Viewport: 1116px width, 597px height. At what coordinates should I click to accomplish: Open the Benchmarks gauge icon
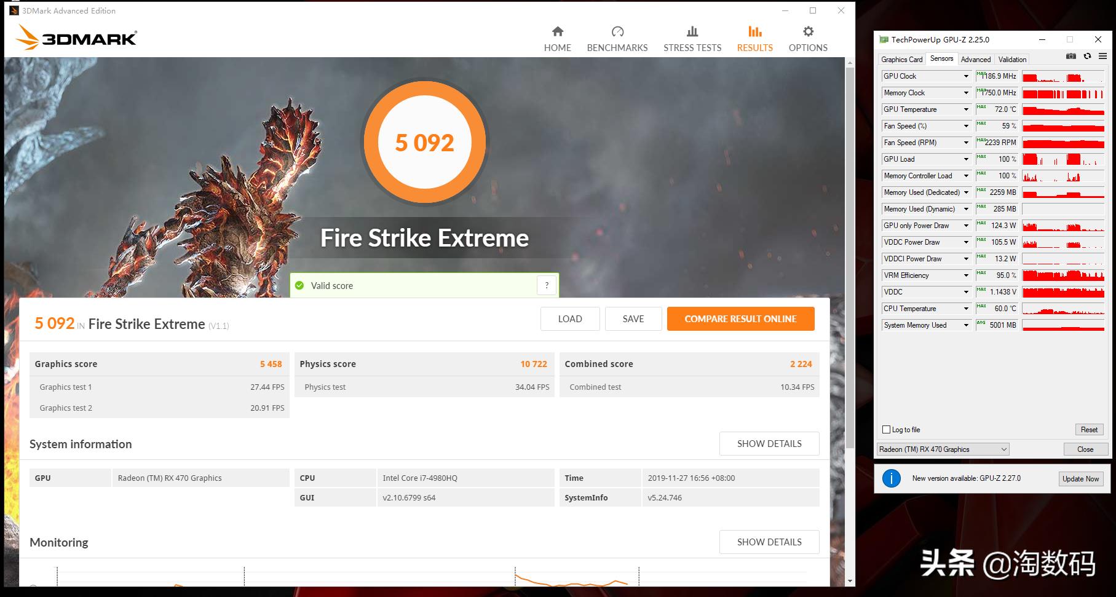[x=617, y=31]
